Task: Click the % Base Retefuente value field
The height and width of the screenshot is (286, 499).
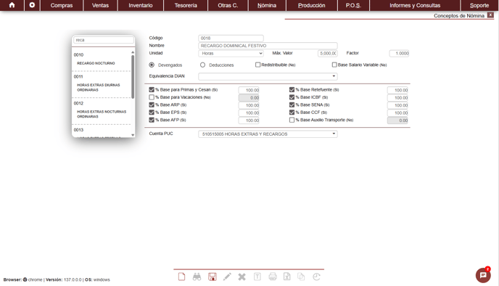Action: tap(397, 90)
